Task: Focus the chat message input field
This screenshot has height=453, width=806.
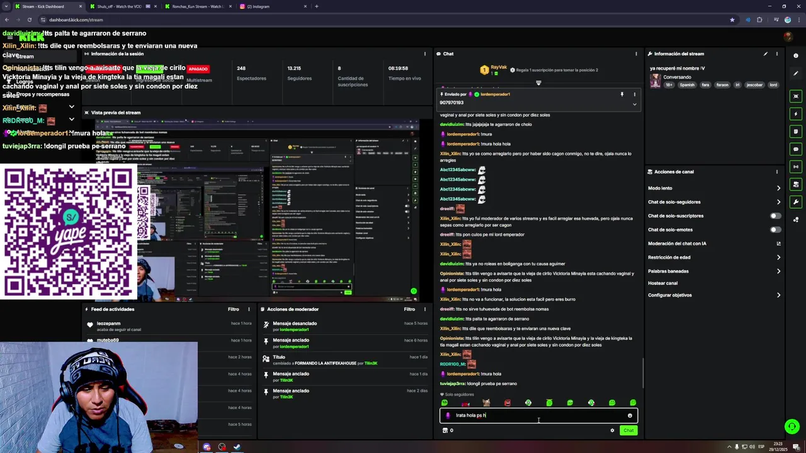Action: point(538,415)
